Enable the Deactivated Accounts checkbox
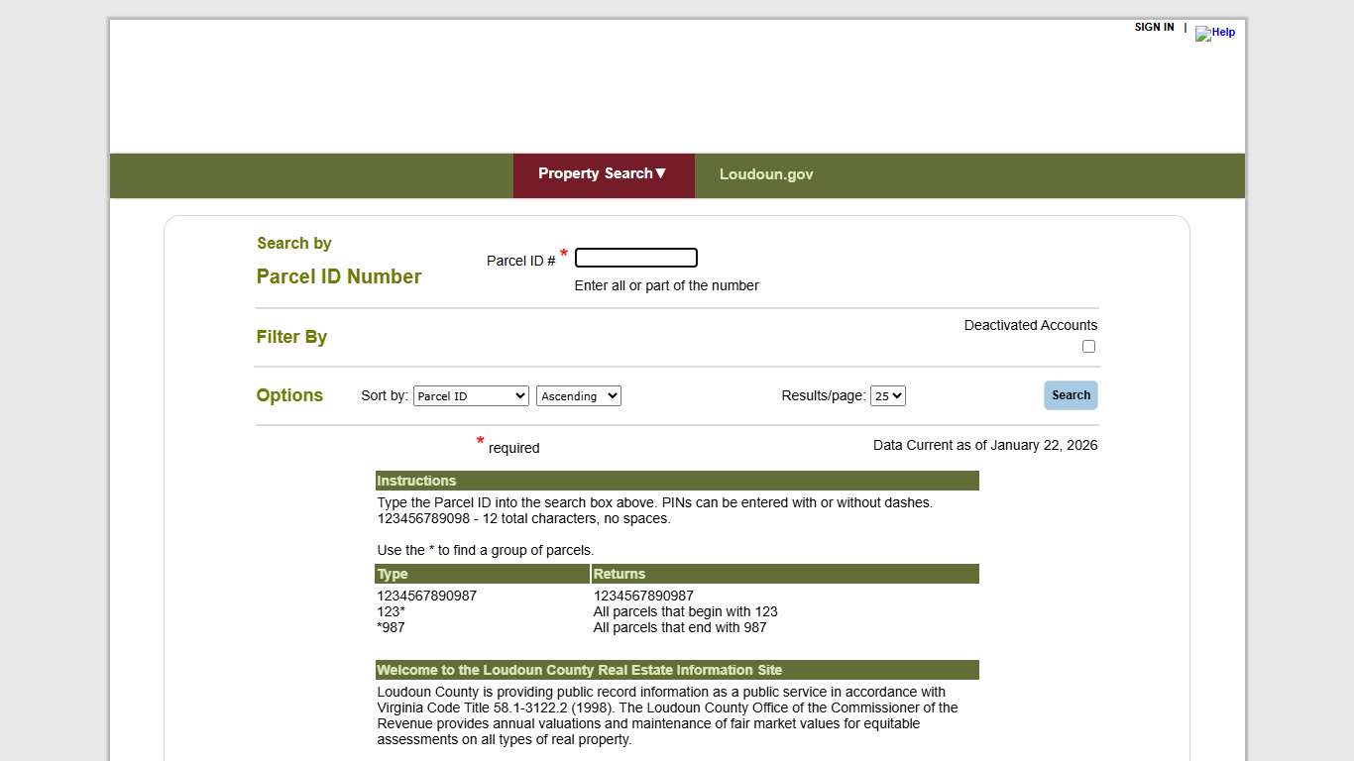This screenshot has height=761, width=1354. pos(1088,346)
